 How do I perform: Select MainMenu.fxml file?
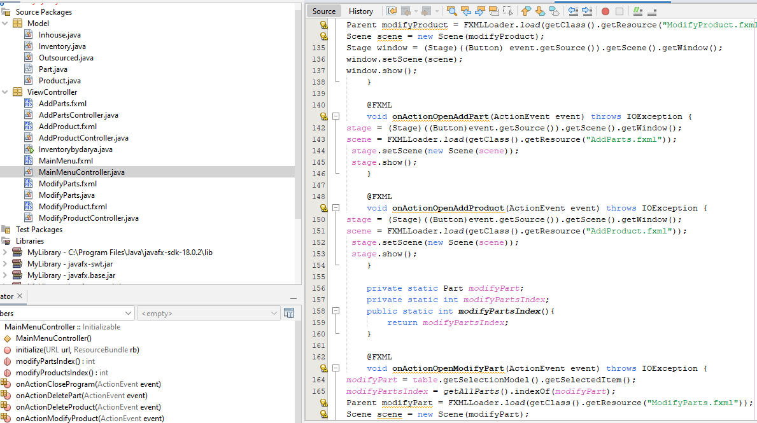click(x=66, y=161)
